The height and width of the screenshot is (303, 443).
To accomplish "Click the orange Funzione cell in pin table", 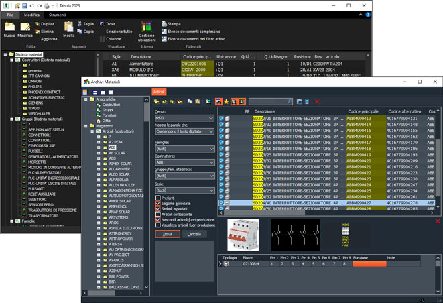I will point(369,264).
